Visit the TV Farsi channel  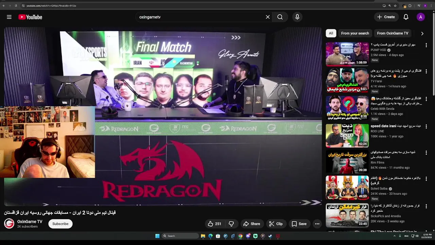click(376, 81)
